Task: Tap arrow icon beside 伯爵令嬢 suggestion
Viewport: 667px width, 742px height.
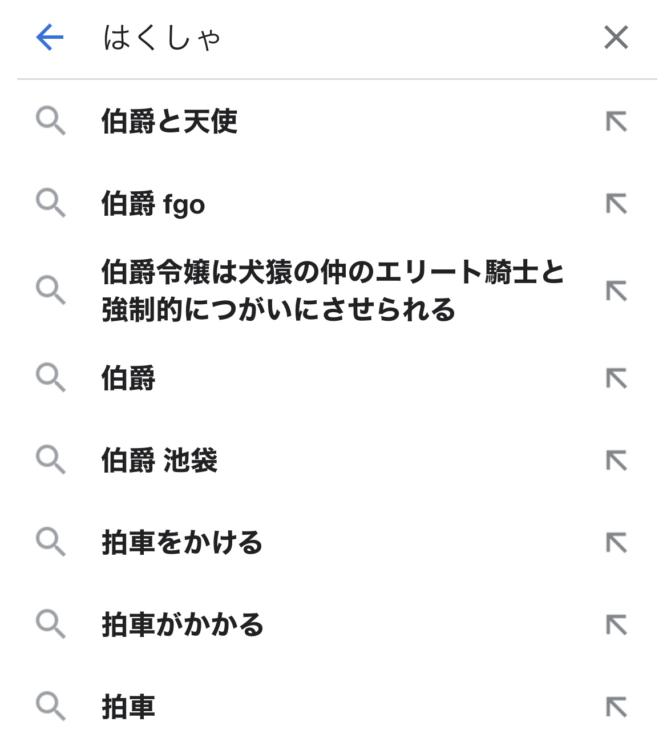Action: tap(616, 291)
